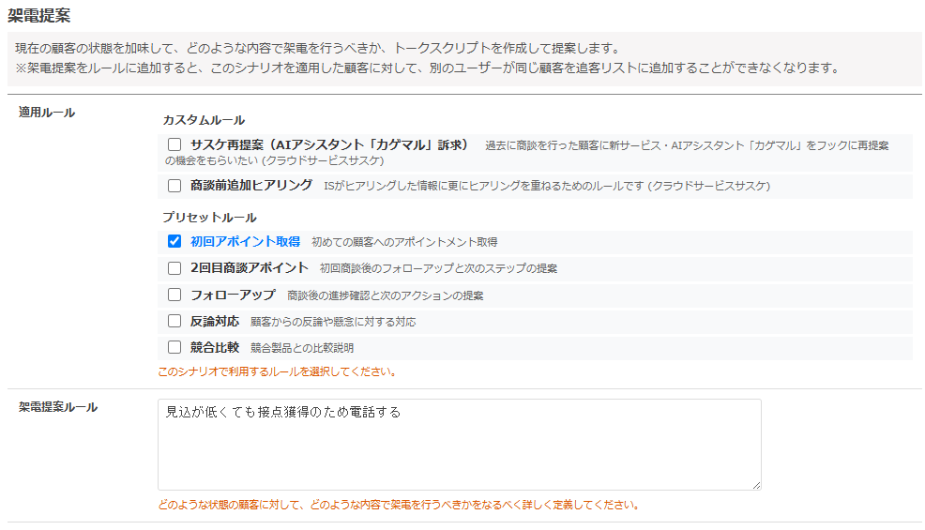Click the 2回目商談アポイント label text

click(x=249, y=268)
